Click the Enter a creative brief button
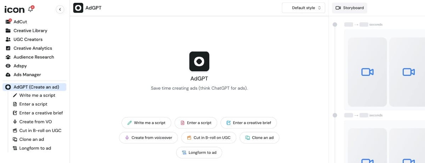 click(248, 123)
